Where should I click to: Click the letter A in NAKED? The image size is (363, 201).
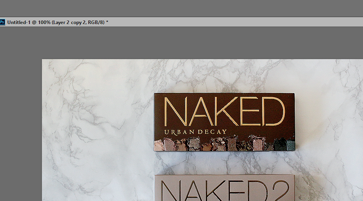click(x=200, y=111)
